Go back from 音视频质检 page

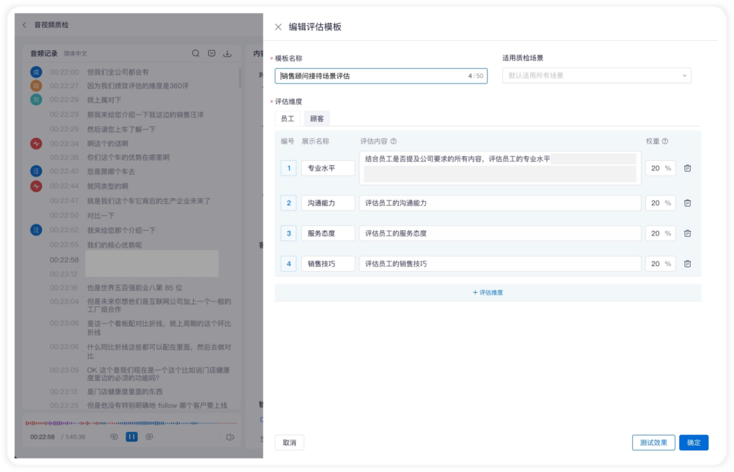[24, 25]
